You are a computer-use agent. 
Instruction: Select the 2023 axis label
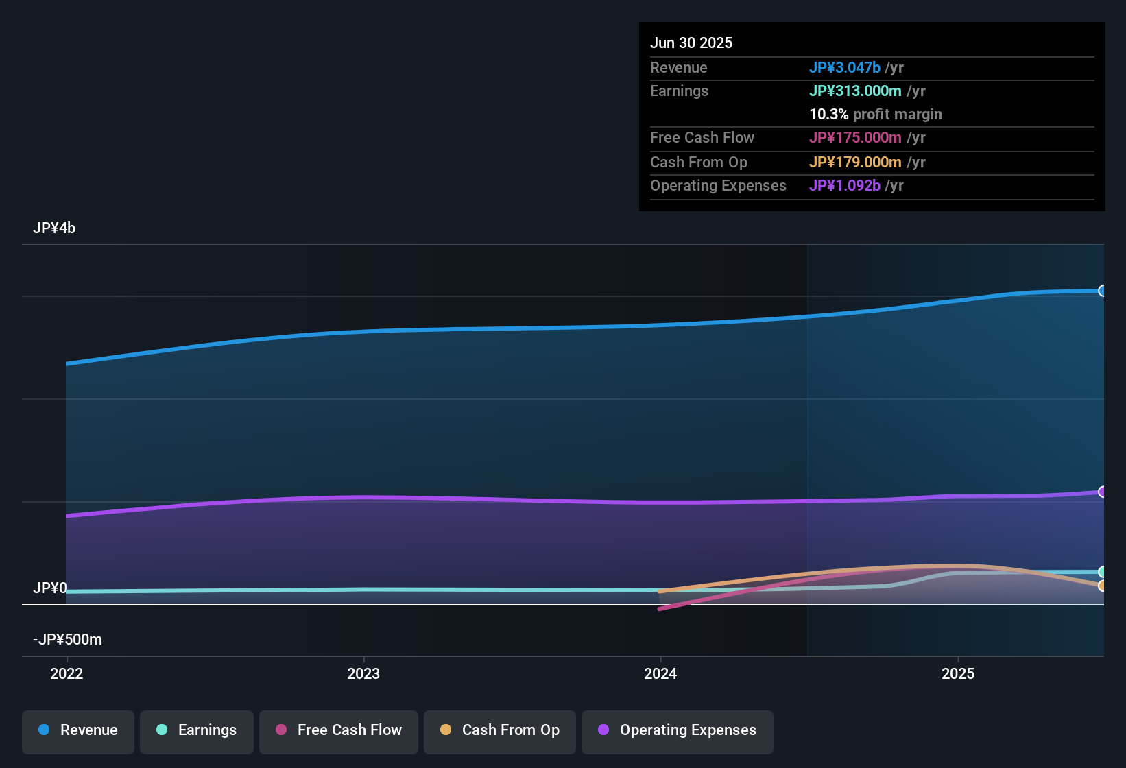click(364, 673)
